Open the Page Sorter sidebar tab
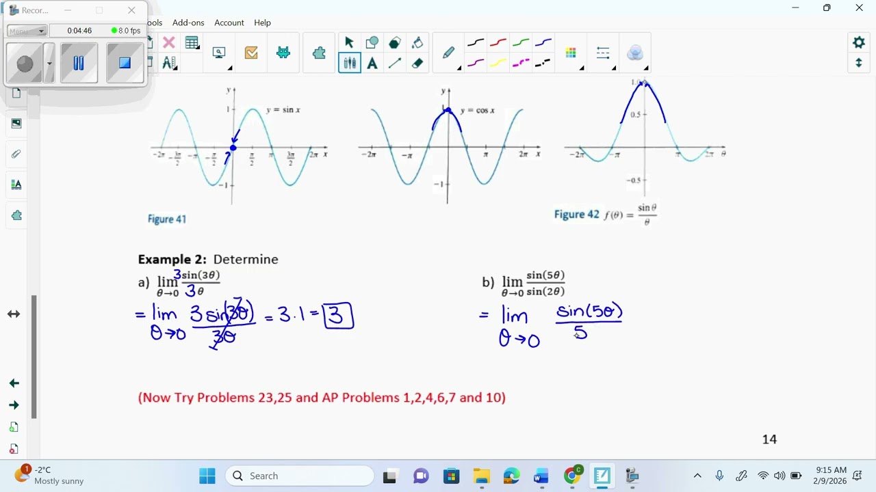The height and width of the screenshot is (492, 876). click(16, 93)
